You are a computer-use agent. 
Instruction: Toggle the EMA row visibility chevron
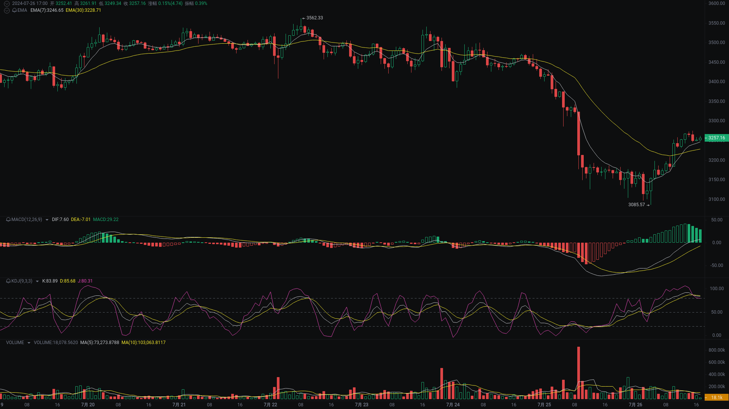coord(6,10)
